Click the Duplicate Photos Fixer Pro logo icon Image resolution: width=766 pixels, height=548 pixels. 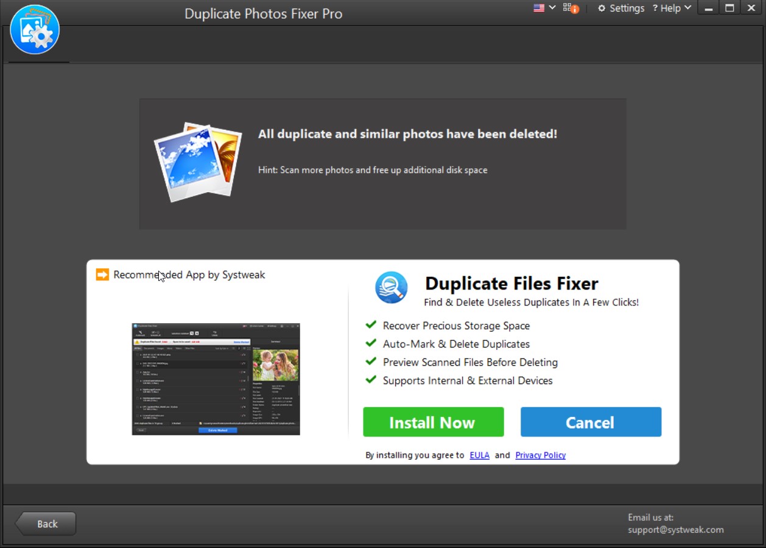35,29
